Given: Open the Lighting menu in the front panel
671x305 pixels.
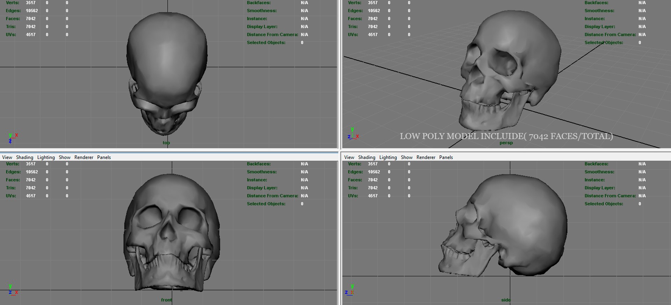Looking at the screenshot, I should click(46, 157).
